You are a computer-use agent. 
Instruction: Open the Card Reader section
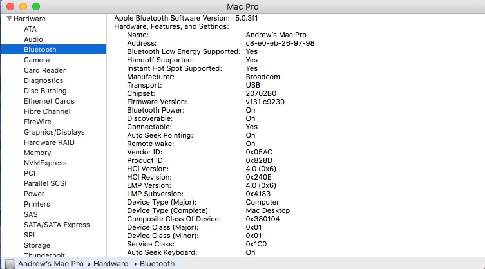[45, 70]
